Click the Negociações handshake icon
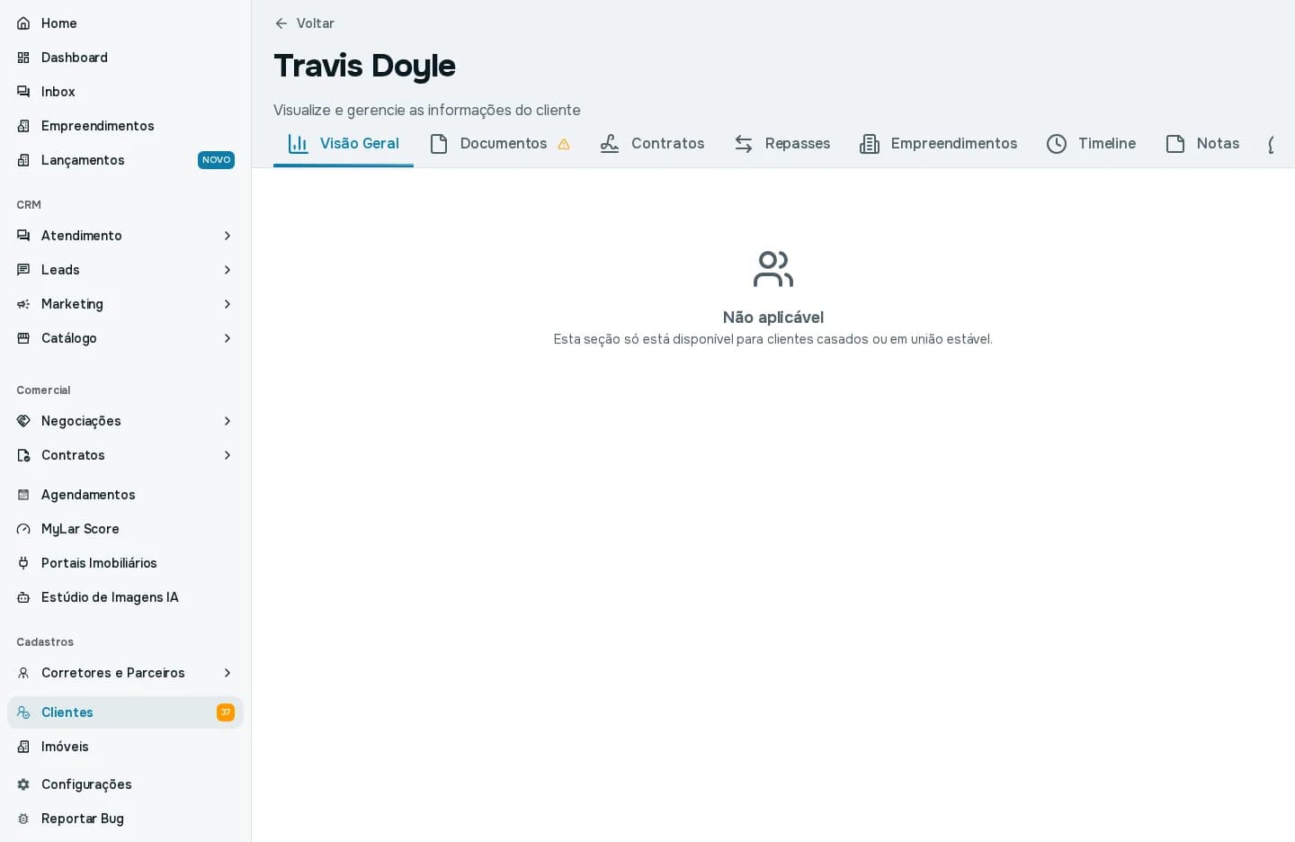This screenshot has height=842, width=1295. click(23, 421)
